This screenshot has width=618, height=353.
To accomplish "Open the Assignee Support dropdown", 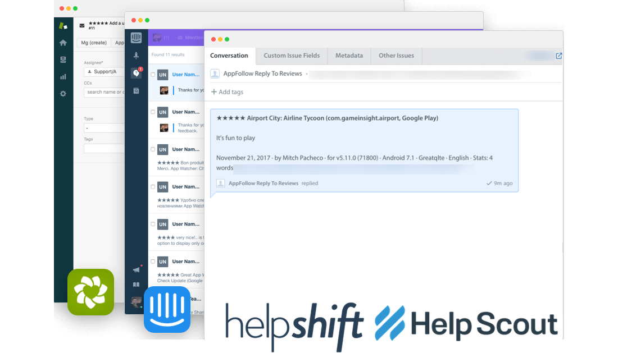I will (x=104, y=72).
